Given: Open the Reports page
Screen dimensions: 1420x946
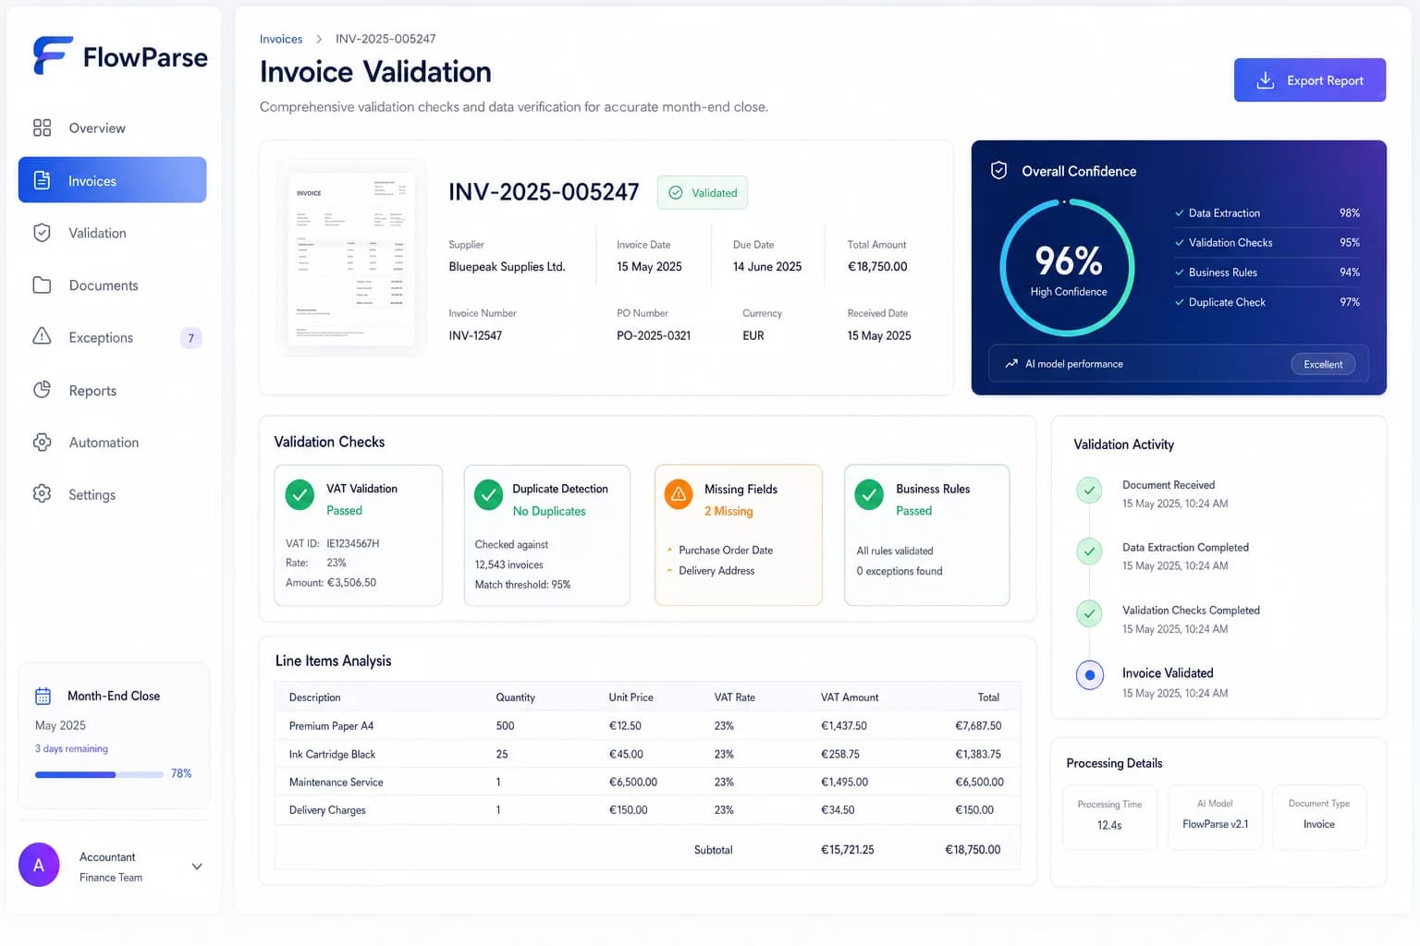Looking at the screenshot, I should (112, 390).
